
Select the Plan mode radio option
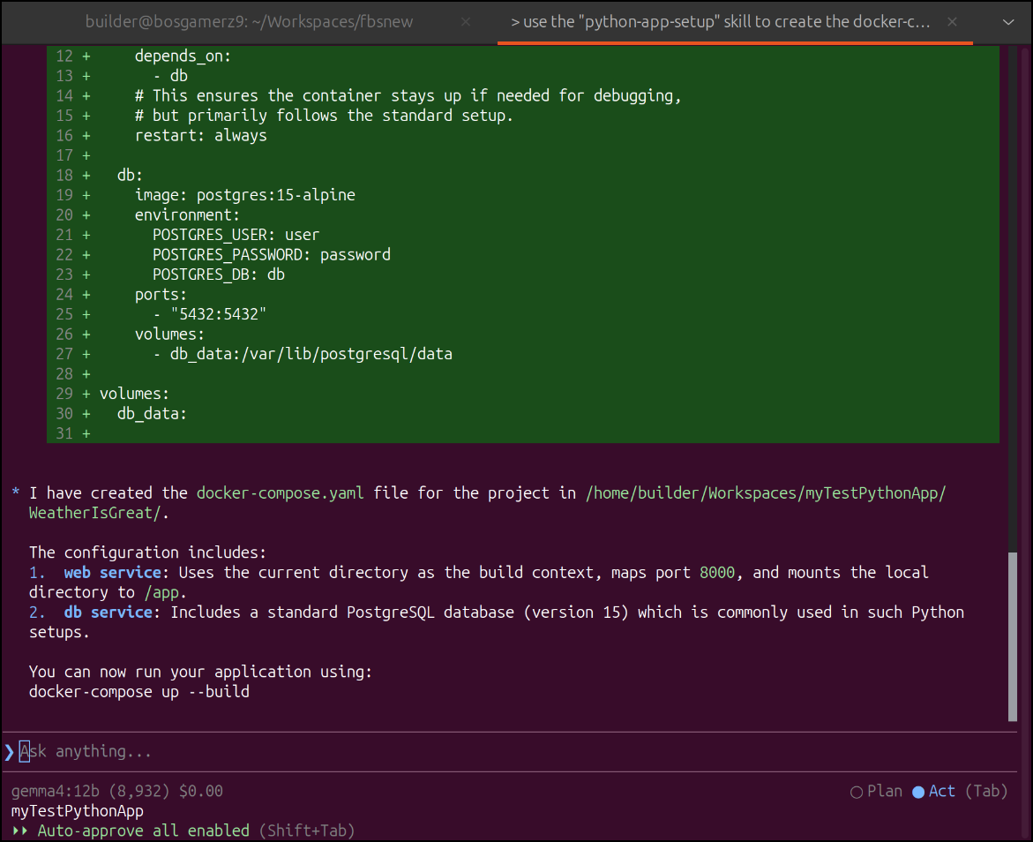point(876,791)
